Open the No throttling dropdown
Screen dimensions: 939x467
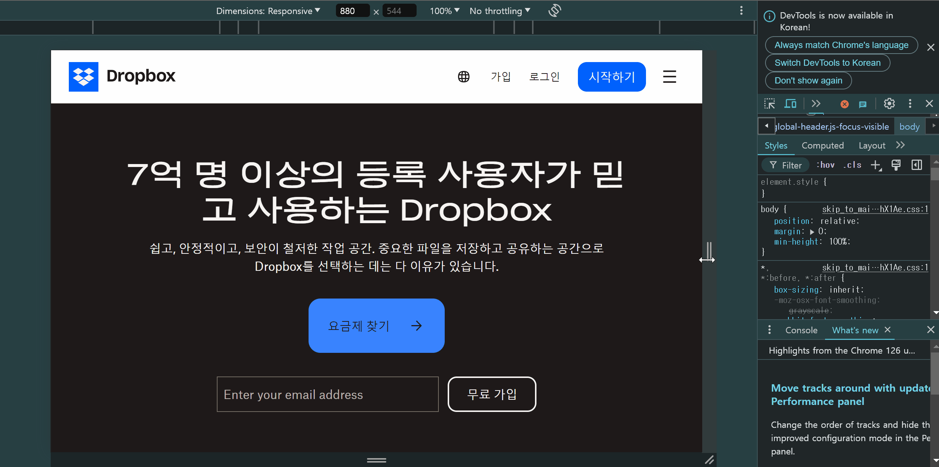coord(500,11)
